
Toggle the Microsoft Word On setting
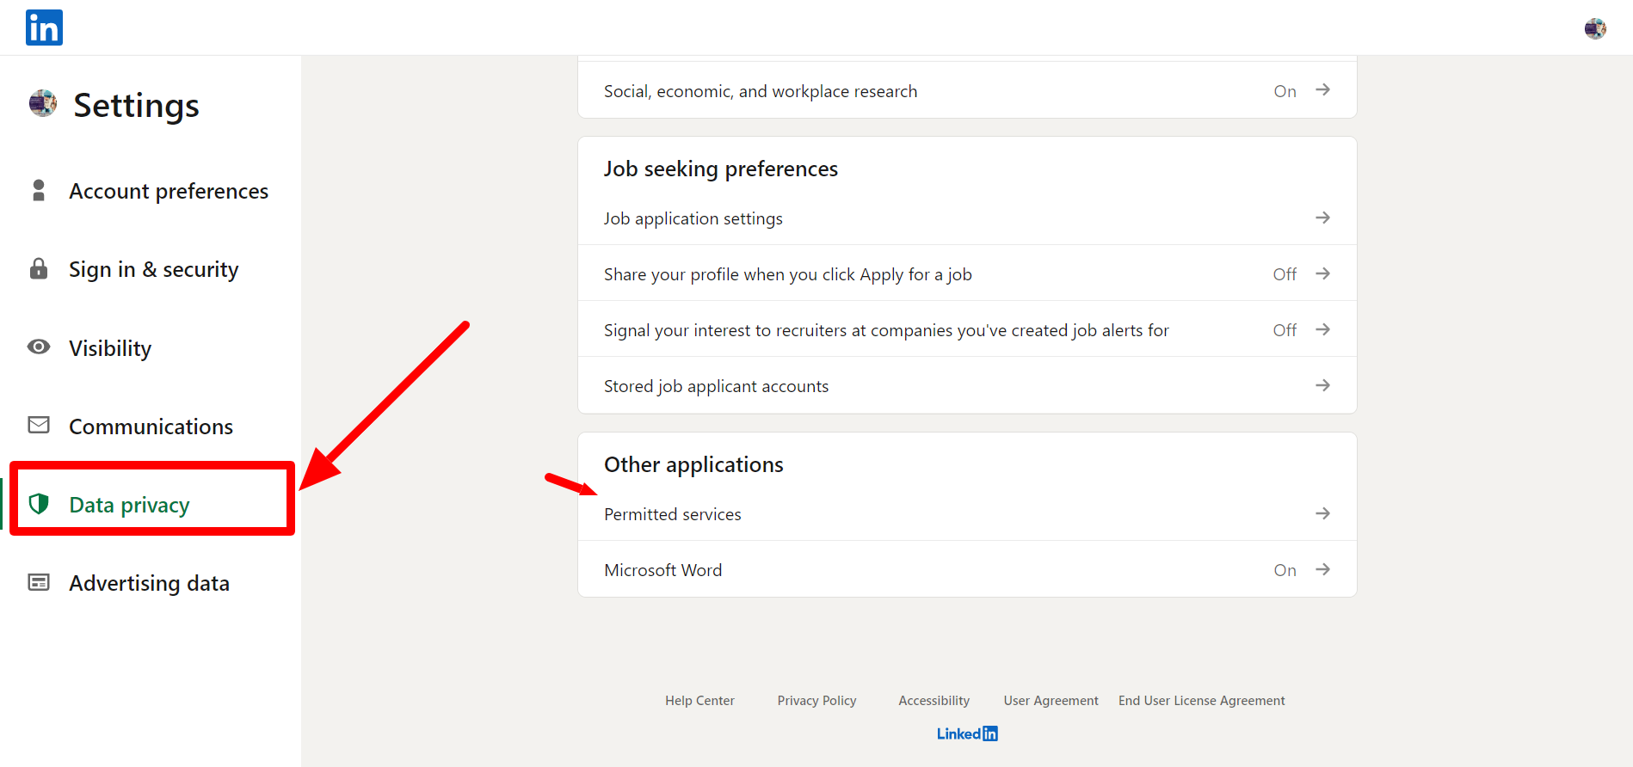[x=1285, y=570]
